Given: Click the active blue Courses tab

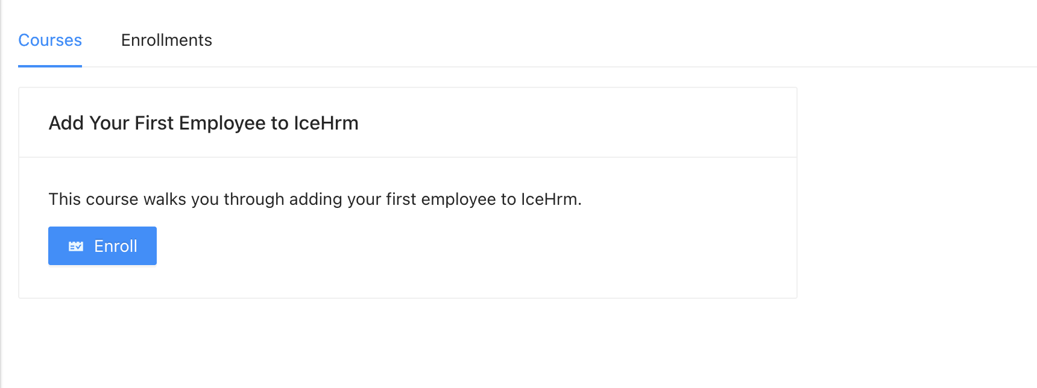Looking at the screenshot, I should tap(50, 40).
